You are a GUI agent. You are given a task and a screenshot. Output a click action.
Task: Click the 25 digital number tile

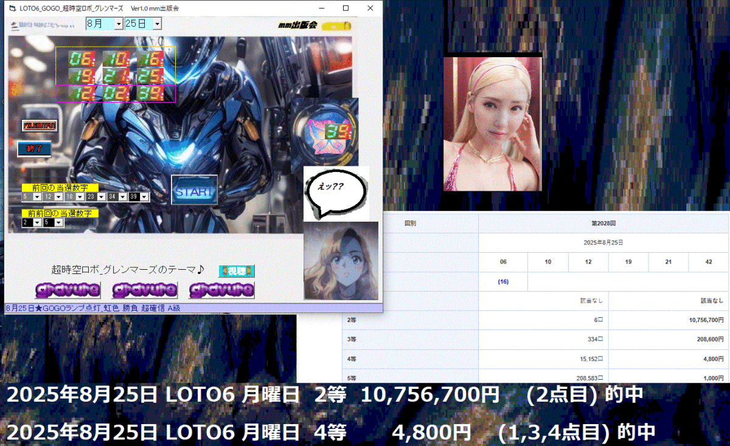(x=150, y=76)
